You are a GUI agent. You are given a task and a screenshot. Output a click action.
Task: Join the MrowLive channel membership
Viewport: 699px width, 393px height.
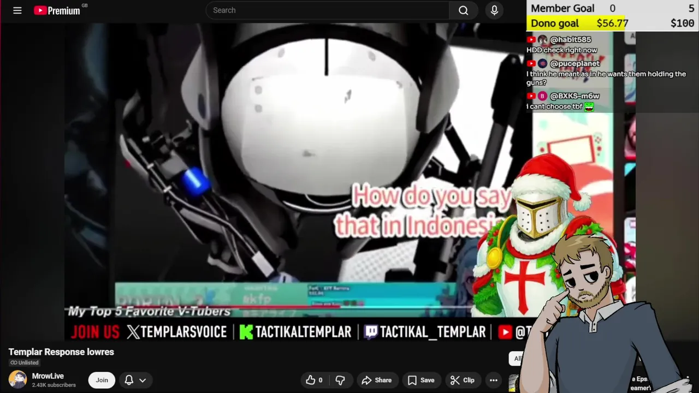(102, 380)
